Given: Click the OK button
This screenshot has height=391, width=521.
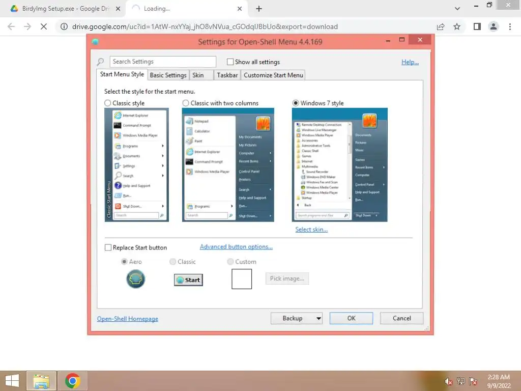Looking at the screenshot, I should tap(351, 319).
